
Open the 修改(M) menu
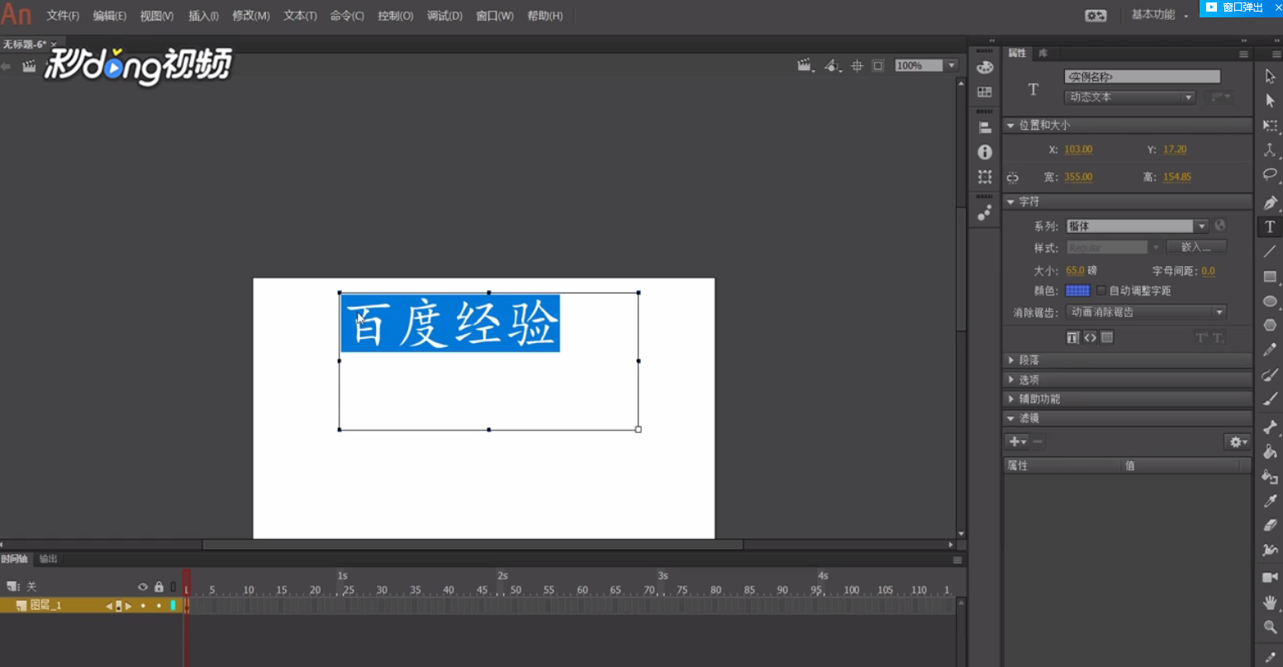click(251, 16)
